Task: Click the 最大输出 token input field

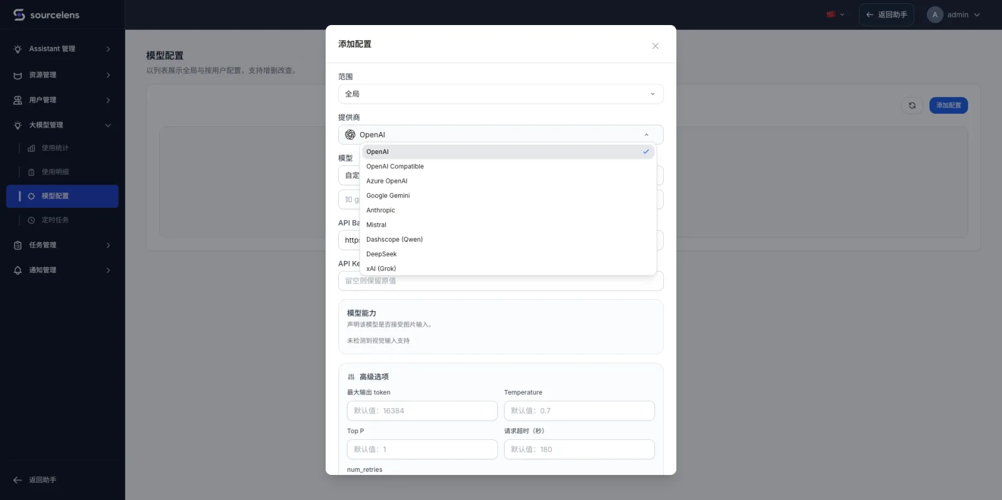Action: (422, 411)
